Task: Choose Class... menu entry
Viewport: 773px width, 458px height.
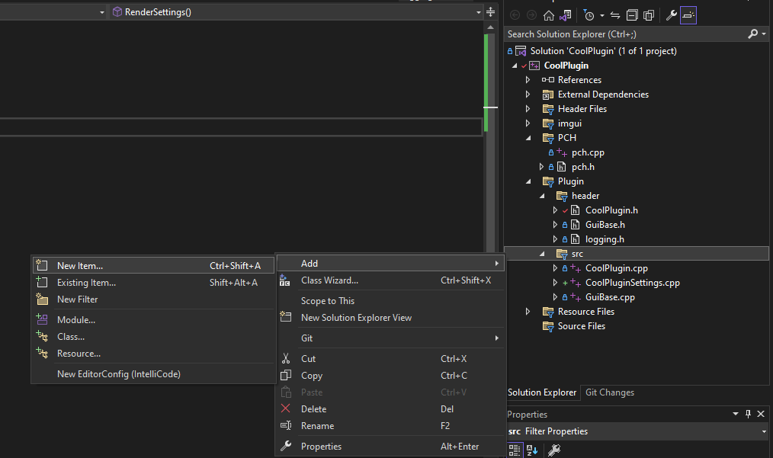Action: [x=153, y=337]
